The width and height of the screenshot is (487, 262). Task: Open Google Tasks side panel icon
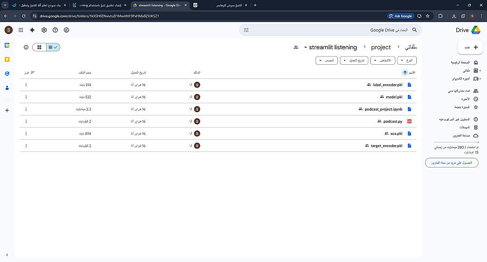click(x=7, y=74)
